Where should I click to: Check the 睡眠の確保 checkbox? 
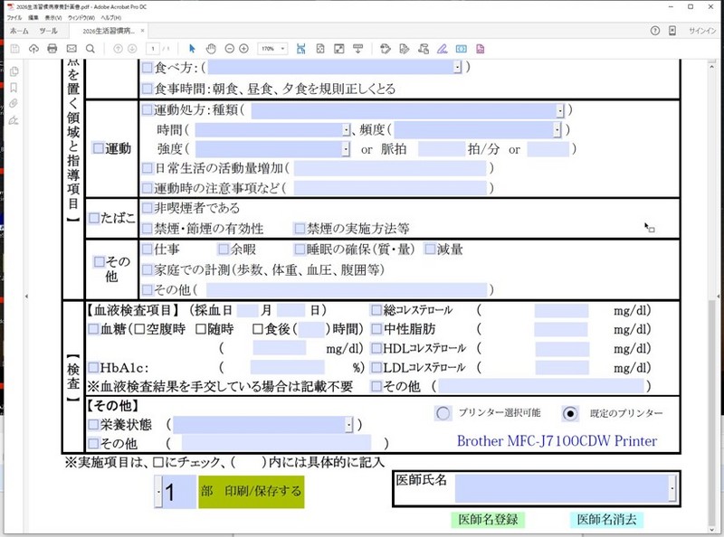coord(300,250)
